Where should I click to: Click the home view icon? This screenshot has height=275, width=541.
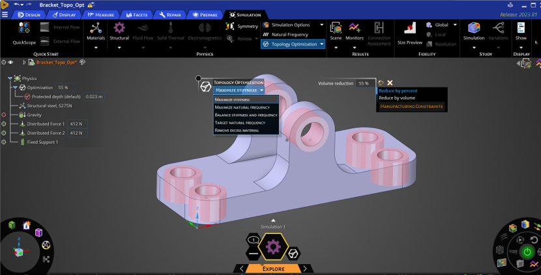(27, 226)
